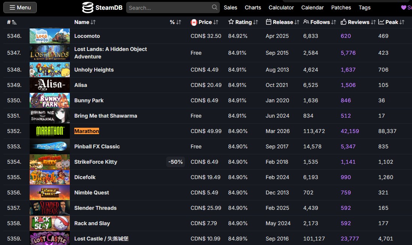
Task: Open Marathon's 42,159 reviews count
Action: tap(350, 131)
